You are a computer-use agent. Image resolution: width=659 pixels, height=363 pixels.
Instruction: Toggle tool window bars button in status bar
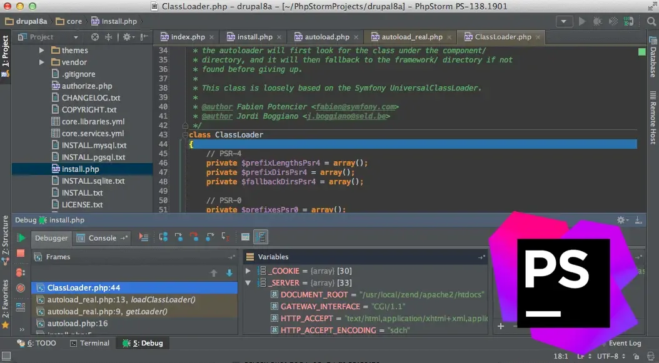6,357
